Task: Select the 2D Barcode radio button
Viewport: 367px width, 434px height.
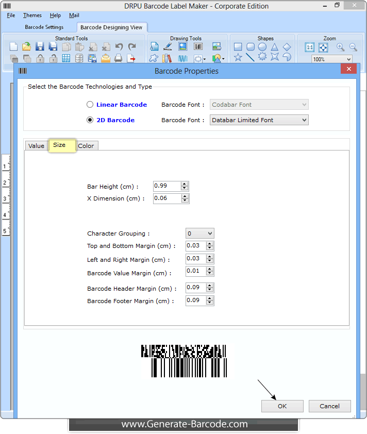Action: 90,120
